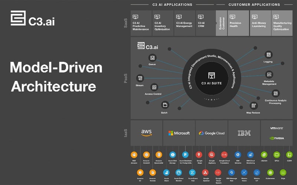This screenshot has width=297, height=185.
Task: Select the Amazon S3 icon
Action: 140,172
